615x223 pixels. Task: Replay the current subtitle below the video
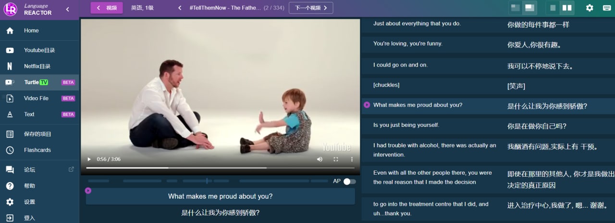click(x=88, y=190)
